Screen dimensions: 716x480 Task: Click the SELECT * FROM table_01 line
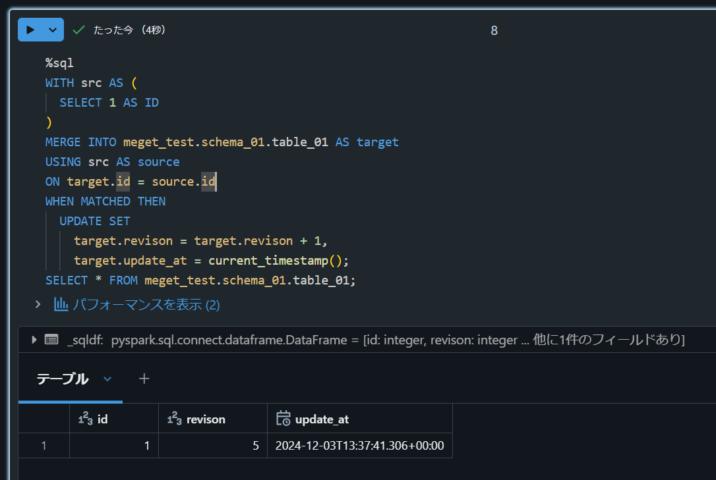coord(200,280)
